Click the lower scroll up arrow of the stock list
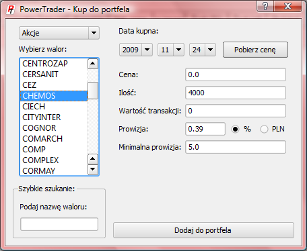307x251 pixels. (x=93, y=159)
